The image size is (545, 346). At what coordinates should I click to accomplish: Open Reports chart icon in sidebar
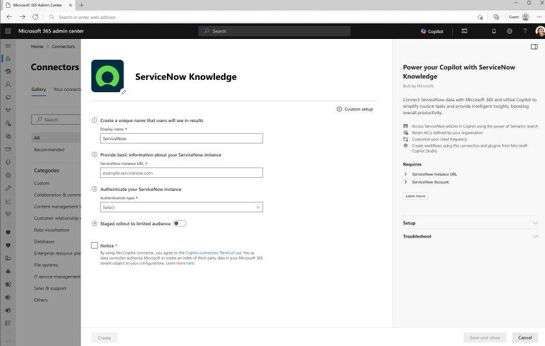[x=8, y=201]
